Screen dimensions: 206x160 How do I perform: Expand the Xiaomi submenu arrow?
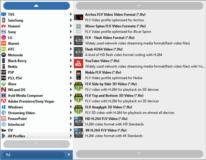coord(71,43)
